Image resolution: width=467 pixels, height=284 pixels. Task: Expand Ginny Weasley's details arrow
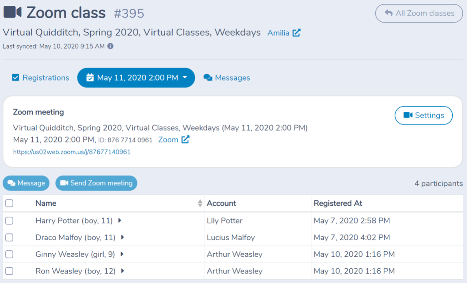[122, 254]
